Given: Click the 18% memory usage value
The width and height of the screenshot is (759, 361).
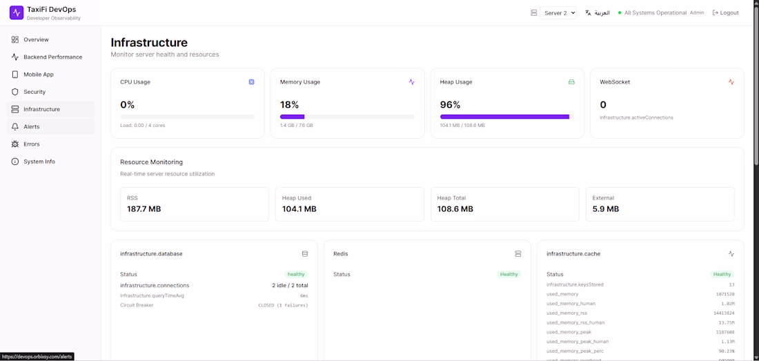Looking at the screenshot, I should 290,105.
